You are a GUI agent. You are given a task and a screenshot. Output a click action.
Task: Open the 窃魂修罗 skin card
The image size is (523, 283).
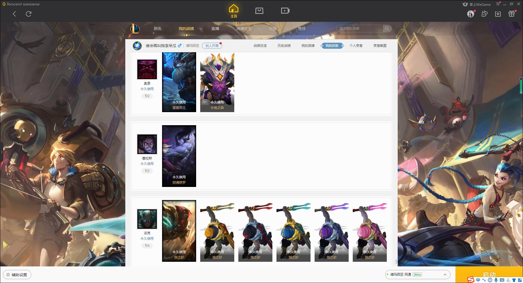tap(179, 156)
